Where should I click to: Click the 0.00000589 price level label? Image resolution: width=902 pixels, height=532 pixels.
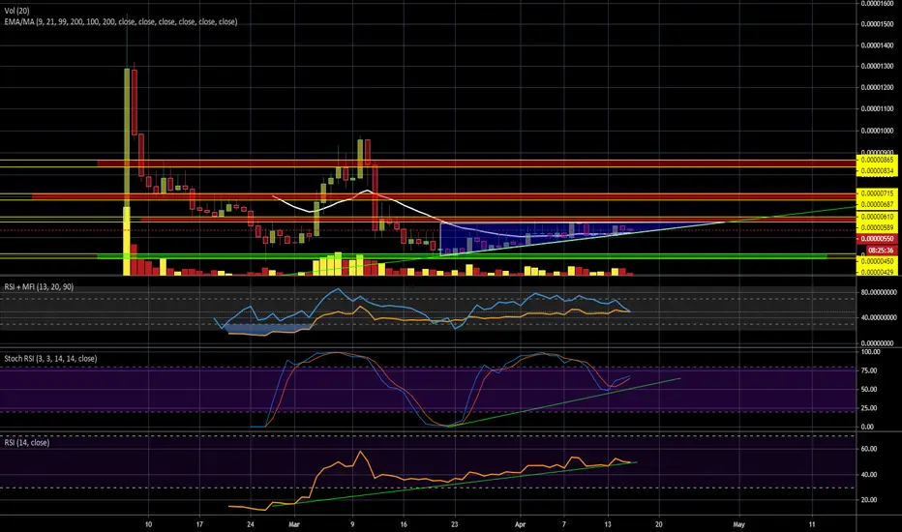coord(877,227)
